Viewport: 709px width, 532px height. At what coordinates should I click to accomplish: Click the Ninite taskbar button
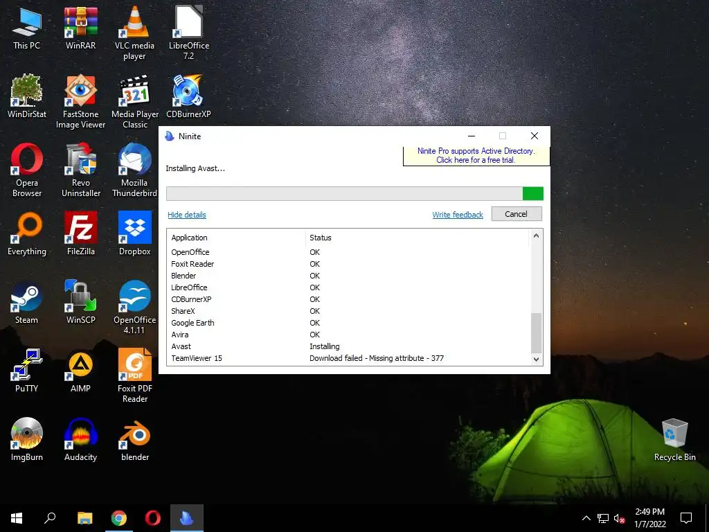187,518
